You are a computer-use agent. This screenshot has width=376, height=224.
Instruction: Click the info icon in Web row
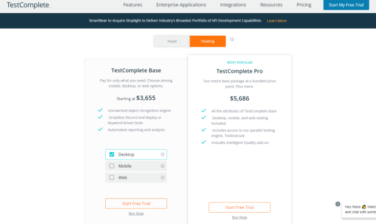(x=163, y=178)
